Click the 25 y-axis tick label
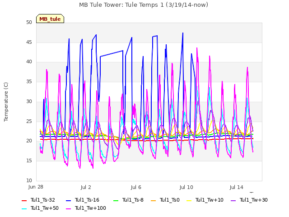 29,122
